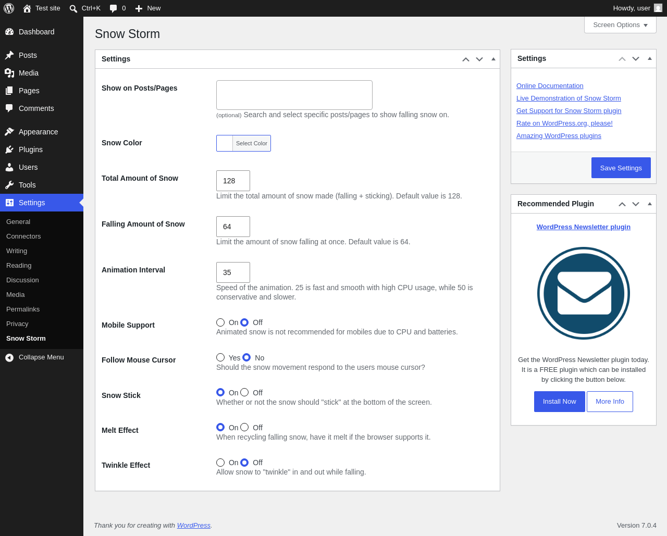Open General settings submenu

point(18,222)
